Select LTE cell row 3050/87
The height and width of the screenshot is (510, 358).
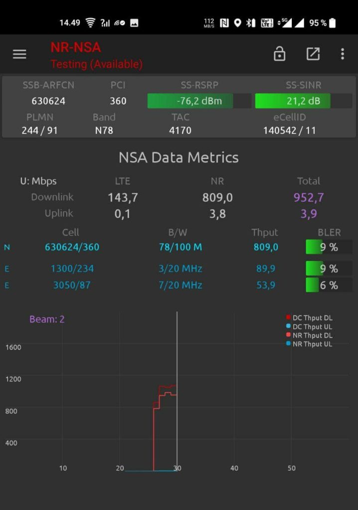[x=72, y=285]
